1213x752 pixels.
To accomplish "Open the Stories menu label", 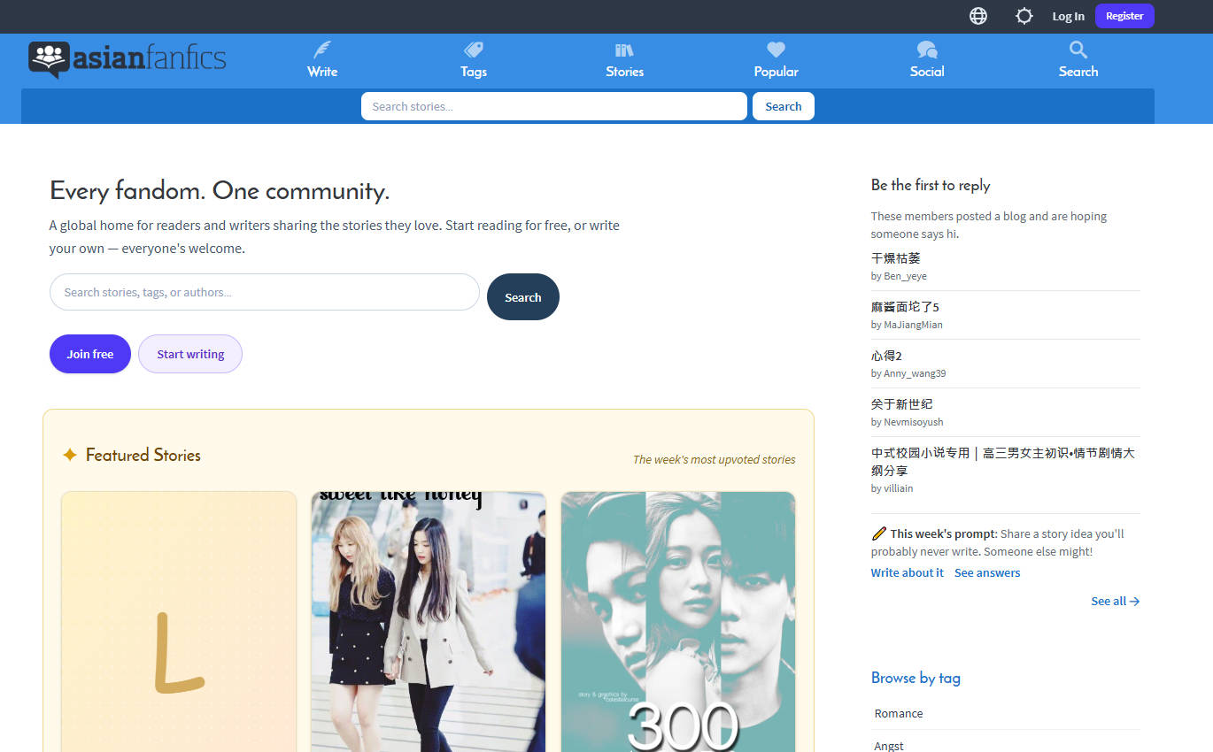I will pyautogui.click(x=624, y=72).
